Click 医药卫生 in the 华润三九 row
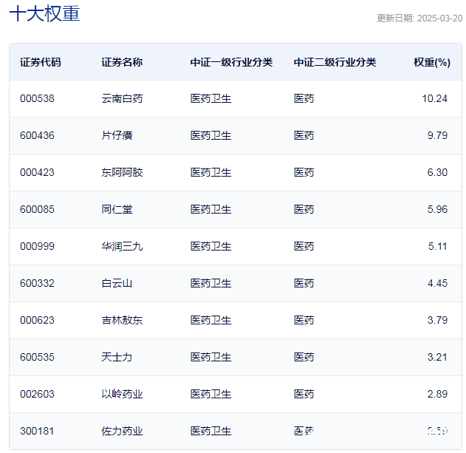466x453 pixels. tap(210, 246)
